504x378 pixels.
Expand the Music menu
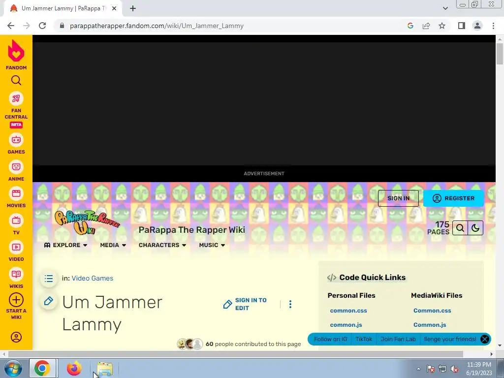pos(212,245)
